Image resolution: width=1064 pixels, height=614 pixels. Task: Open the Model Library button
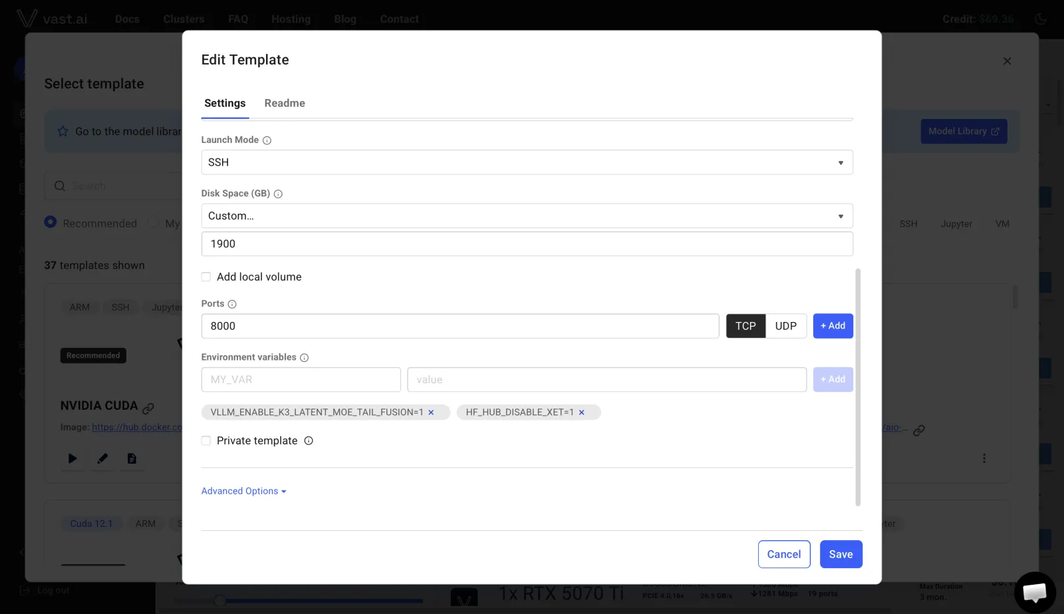[x=964, y=131]
